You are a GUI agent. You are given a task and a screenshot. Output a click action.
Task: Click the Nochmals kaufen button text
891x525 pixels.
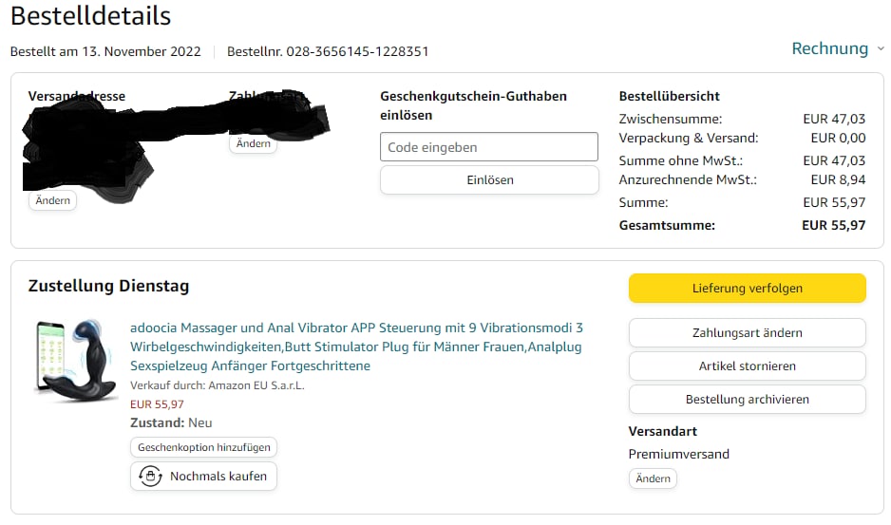click(x=218, y=476)
